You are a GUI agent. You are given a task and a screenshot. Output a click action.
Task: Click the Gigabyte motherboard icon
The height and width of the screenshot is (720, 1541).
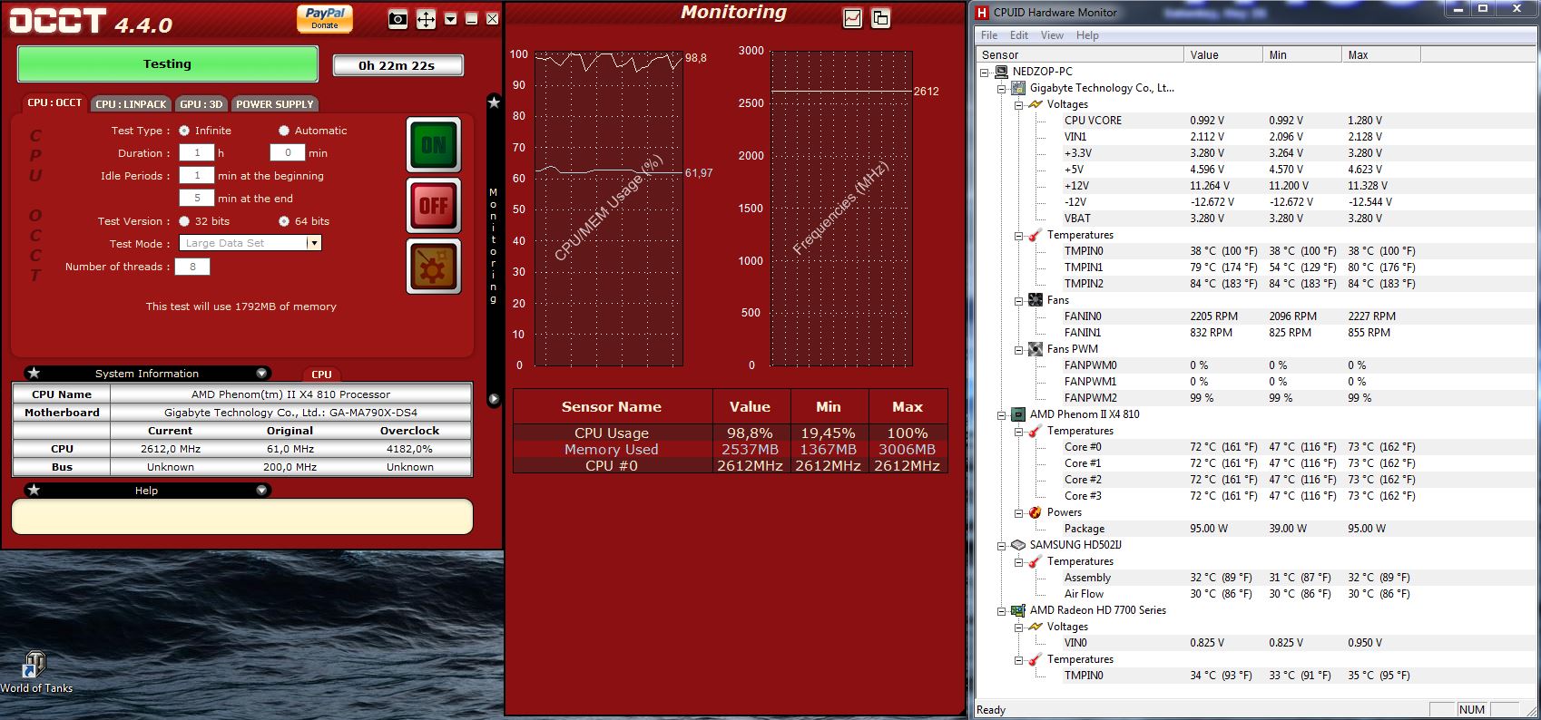1018,88
